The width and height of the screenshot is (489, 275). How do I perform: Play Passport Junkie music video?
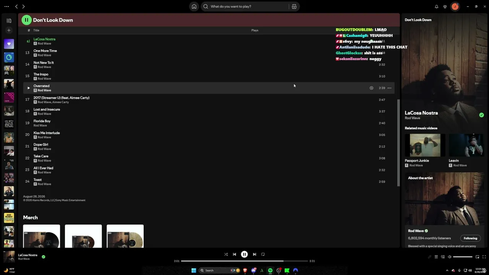click(425, 145)
